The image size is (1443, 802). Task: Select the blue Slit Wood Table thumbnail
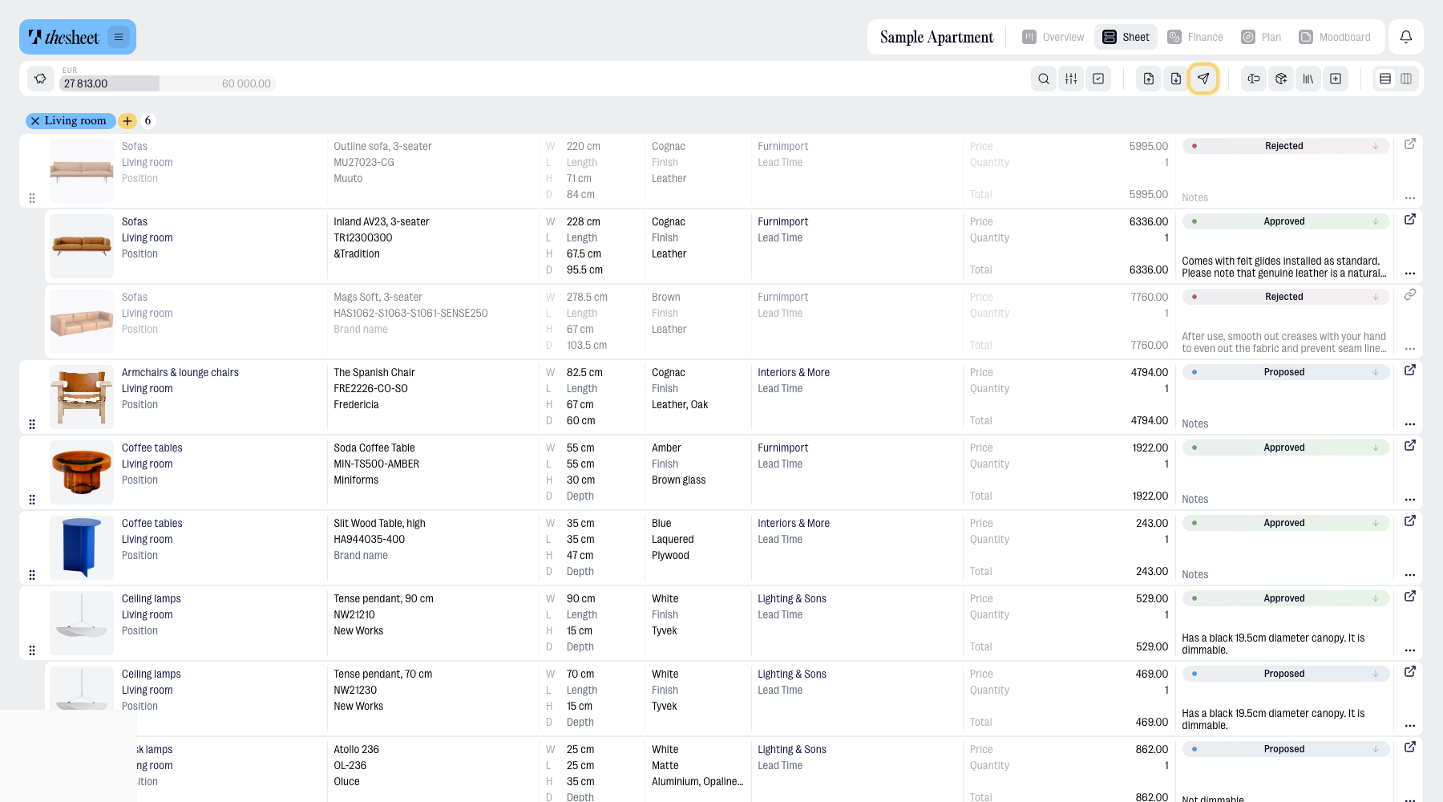click(x=82, y=548)
